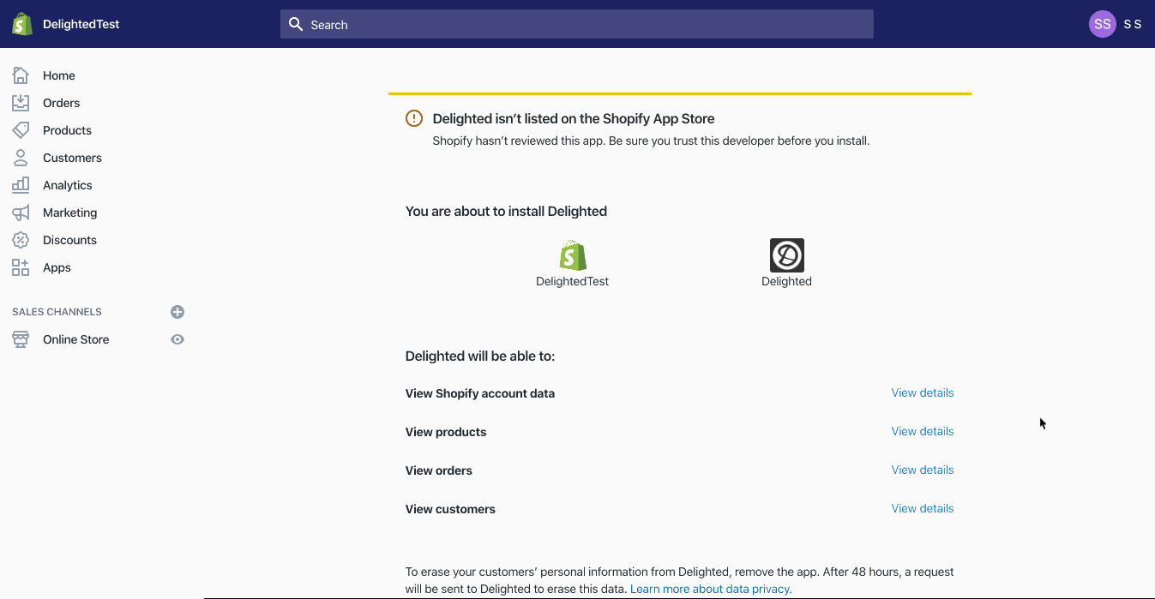The height and width of the screenshot is (599, 1155).
Task: Go to Orders in sidebar
Action: (x=62, y=103)
